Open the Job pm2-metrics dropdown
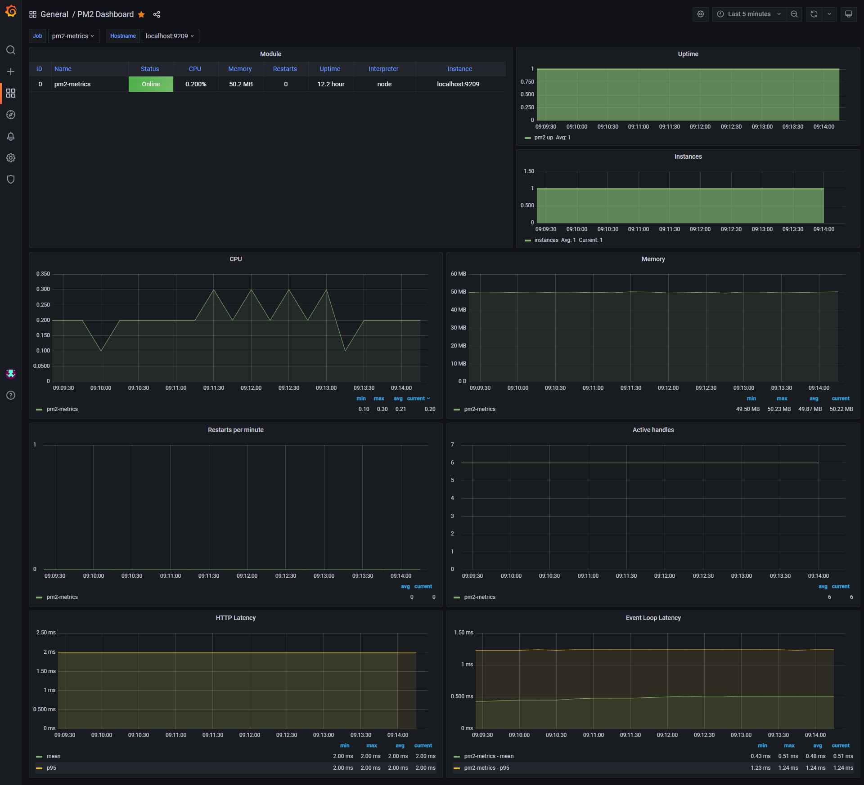Image resolution: width=864 pixels, height=785 pixels. click(x=73, y=36)
